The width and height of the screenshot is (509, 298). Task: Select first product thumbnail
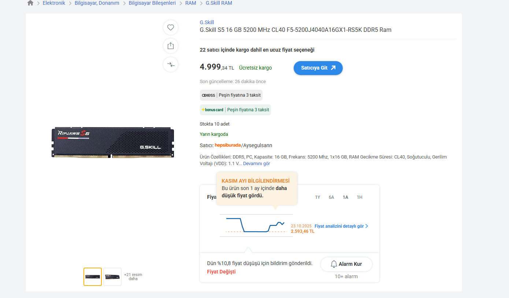(93, 277)
